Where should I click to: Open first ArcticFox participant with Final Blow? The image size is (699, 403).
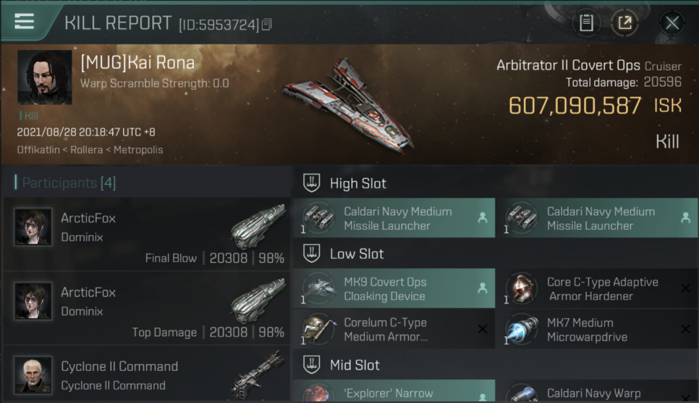147,234
